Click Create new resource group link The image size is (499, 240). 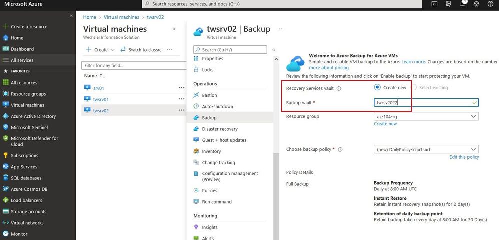click(x=385, y=124)
